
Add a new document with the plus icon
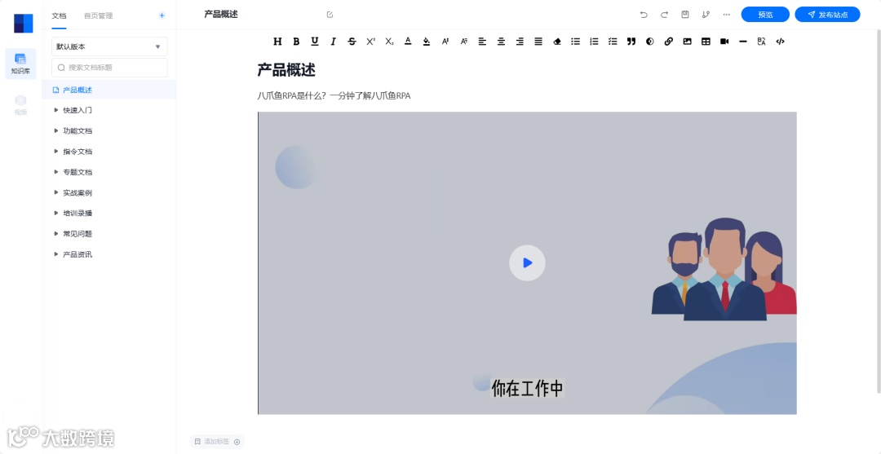click(162, 15)
